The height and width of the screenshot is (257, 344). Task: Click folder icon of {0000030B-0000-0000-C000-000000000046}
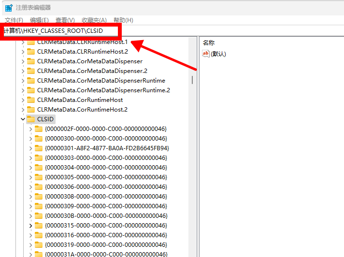click(39, 215)
